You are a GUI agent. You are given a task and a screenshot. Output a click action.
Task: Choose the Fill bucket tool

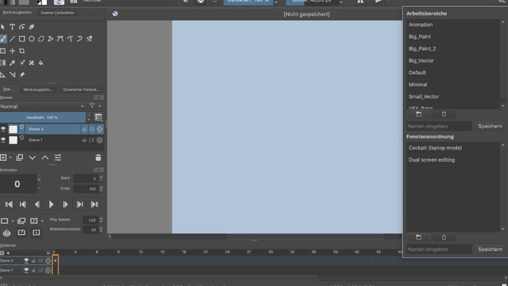[41, 63]
